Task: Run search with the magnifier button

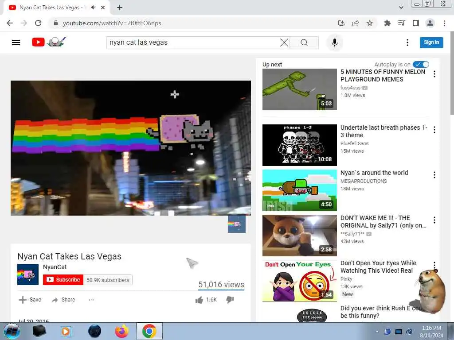Action: 304,42
